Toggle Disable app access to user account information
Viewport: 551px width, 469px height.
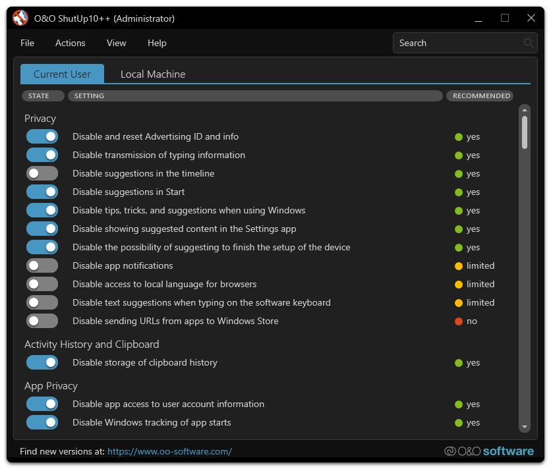(42, 404)
